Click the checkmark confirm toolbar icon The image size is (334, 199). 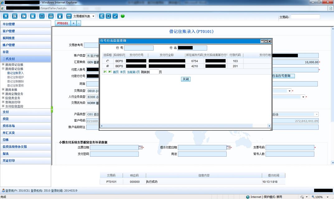pos(115,16)
